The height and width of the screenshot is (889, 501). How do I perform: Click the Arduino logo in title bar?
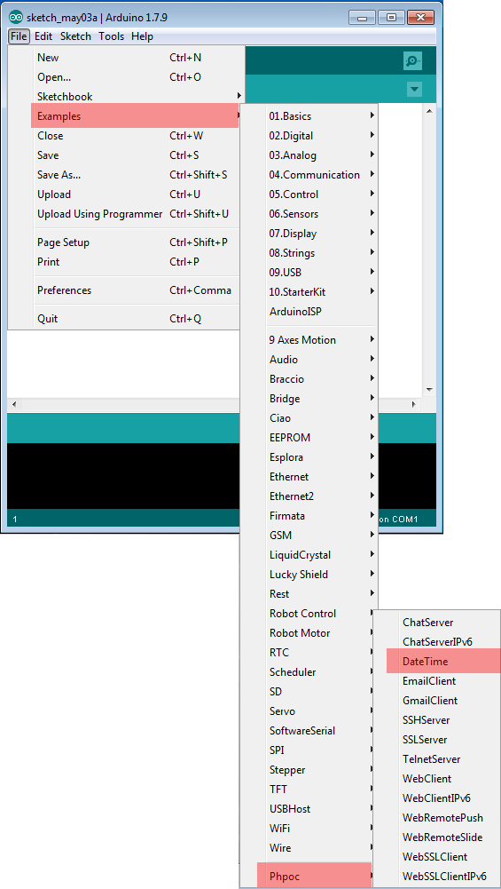click(17, 17)
